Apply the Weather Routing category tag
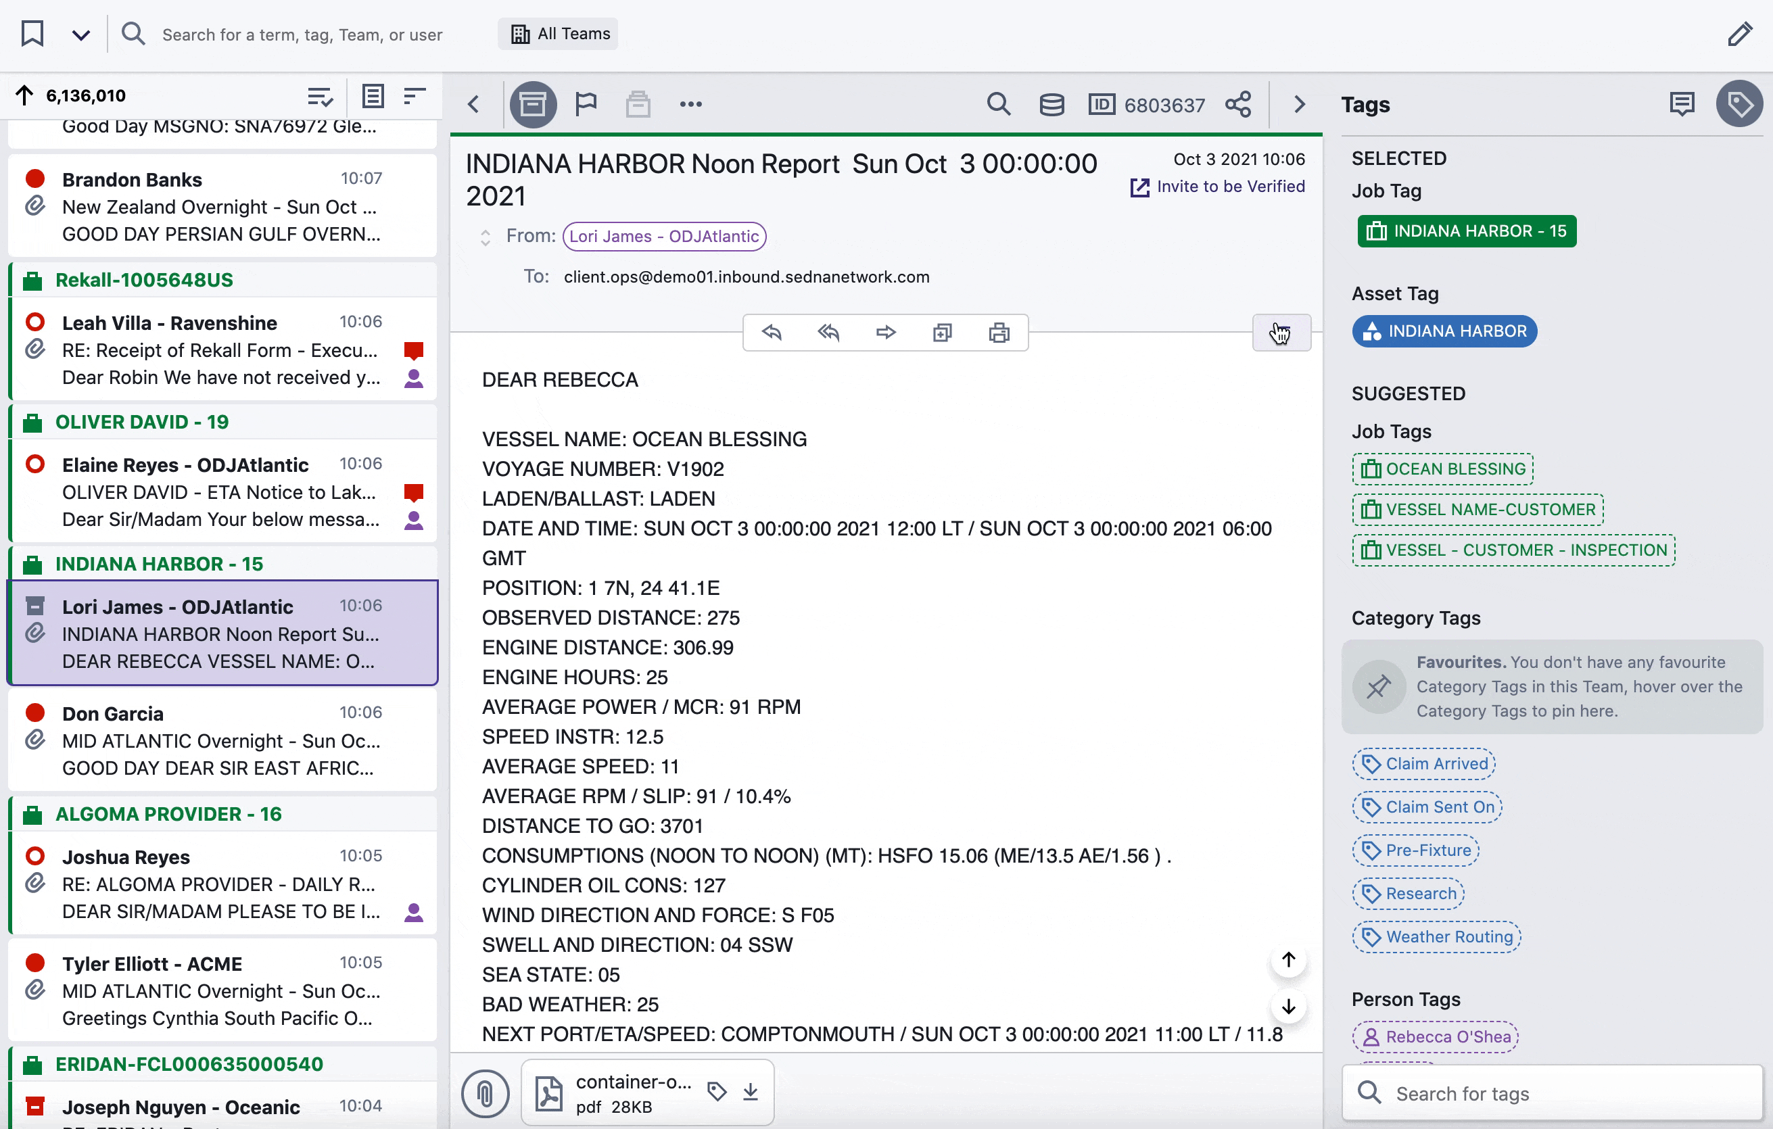The width and height of the screenshot is (1773, 1129). click(x=1436, y=937)
